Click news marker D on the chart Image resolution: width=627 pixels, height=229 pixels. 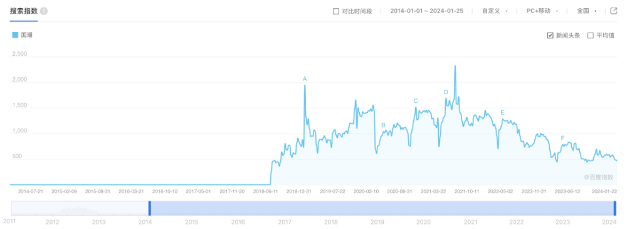tap(446, 92)
